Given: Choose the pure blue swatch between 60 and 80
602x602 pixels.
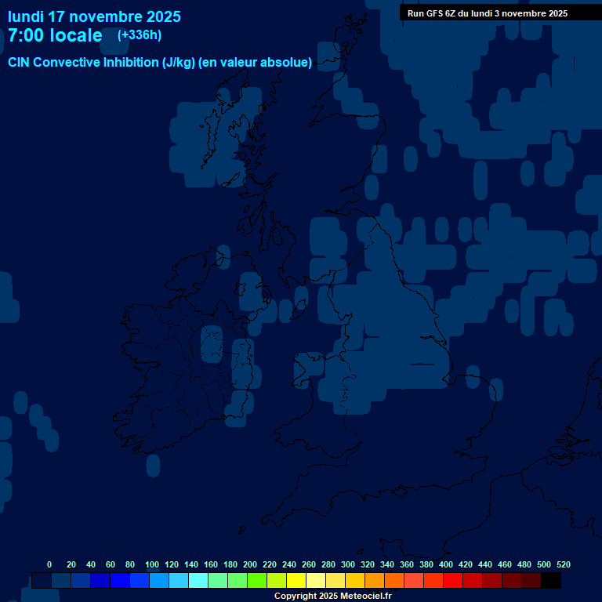Looking at the screenshot, I should click(x=120, y=581).
